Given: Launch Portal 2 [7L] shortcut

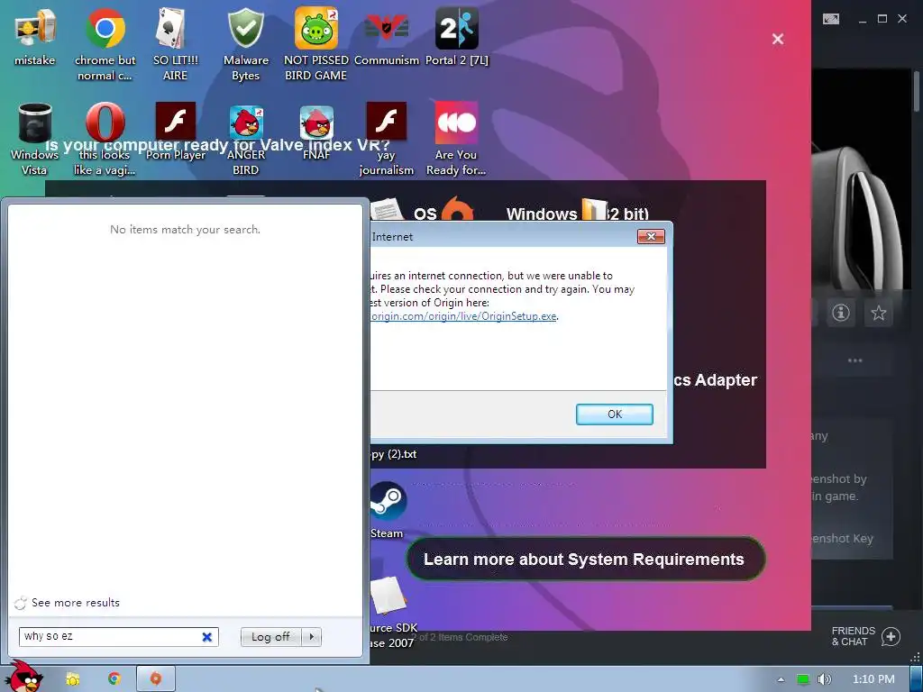Looking at the screenshot, I should 457,36.
